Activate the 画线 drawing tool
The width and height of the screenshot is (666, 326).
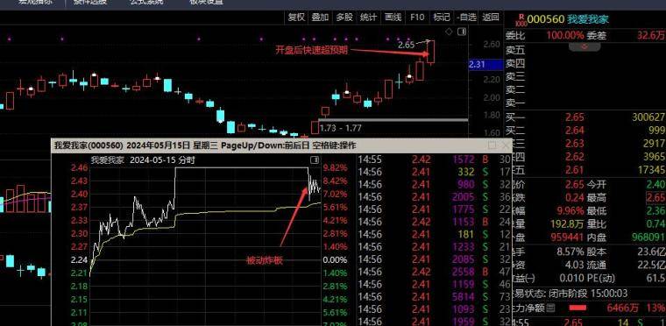click(393, 17)
